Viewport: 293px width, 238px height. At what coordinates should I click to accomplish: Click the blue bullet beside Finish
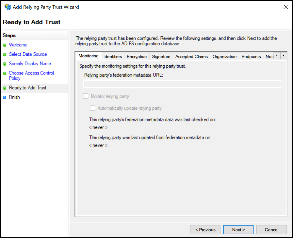click(5, 98)
